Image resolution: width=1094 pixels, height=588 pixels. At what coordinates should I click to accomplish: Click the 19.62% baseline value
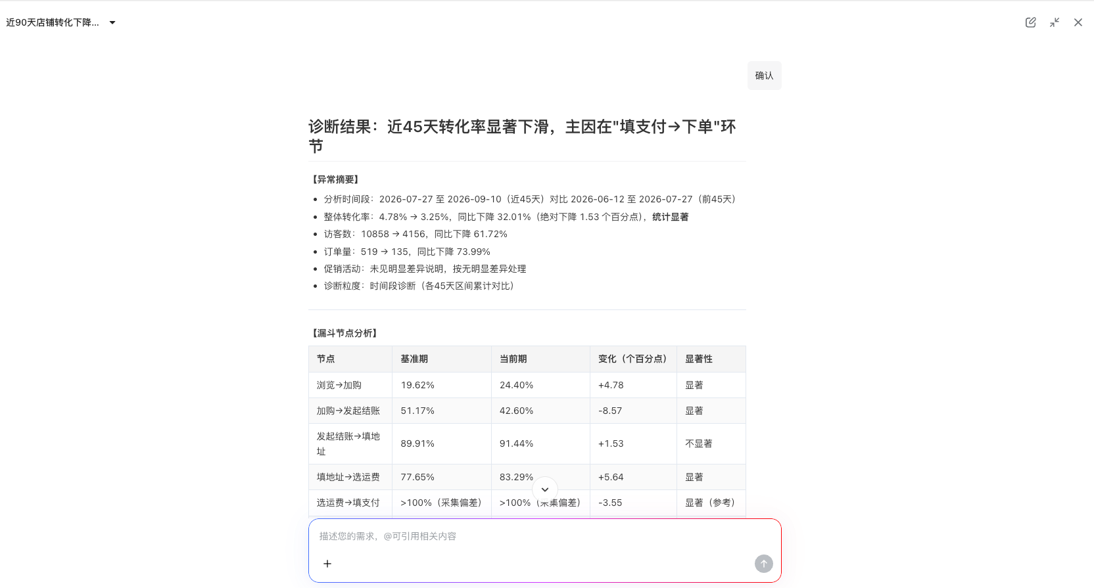tap(417, 385)
